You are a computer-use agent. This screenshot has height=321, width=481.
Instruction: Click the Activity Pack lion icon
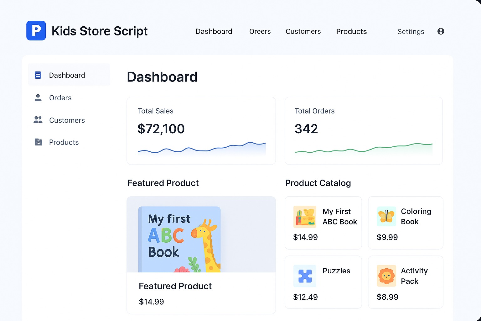(386, 276)
